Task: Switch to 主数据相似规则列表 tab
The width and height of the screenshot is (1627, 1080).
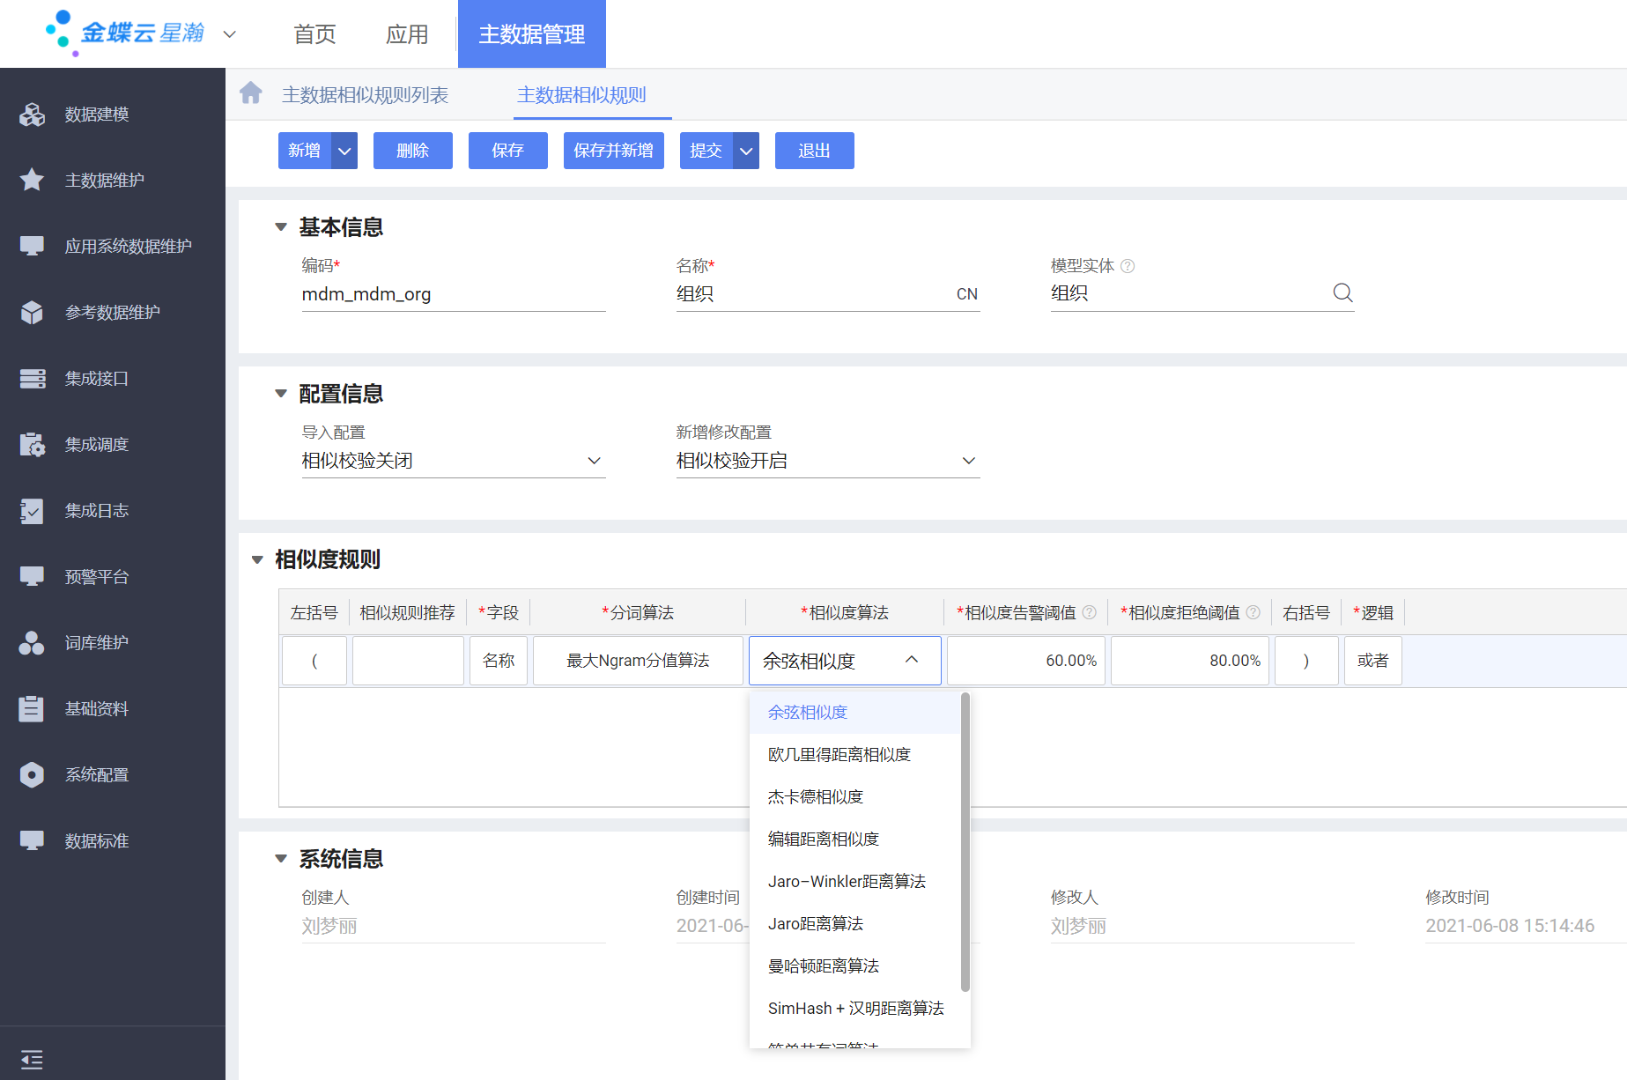Action: click(365, 95)
